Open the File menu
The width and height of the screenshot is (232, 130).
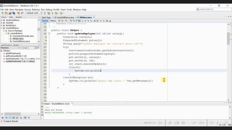click(2, 10)
